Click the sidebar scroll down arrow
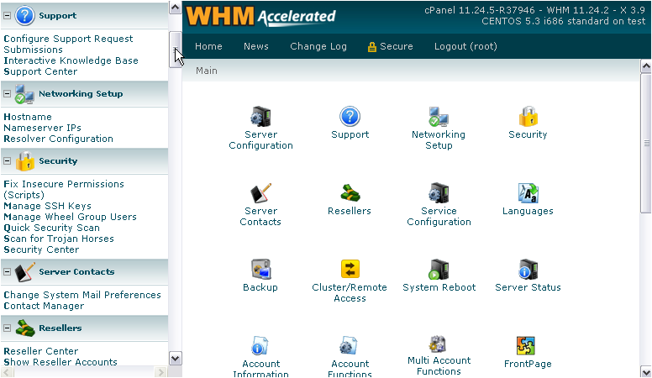The height and width of the screenshot is (378, 652). pos(175,358)
